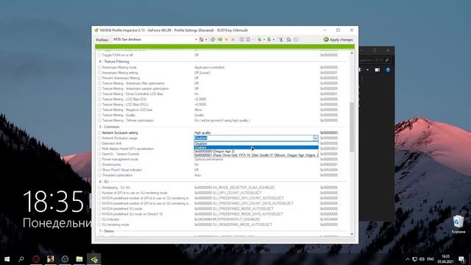Click the Quality value of Texture filtering - Quality
This screenshot has height=265, width=471.
coord(199,115)
